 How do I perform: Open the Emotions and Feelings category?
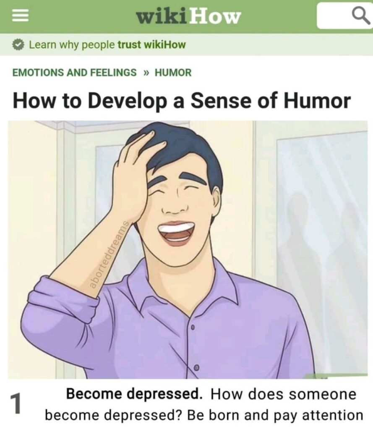[x=75, y=72]
